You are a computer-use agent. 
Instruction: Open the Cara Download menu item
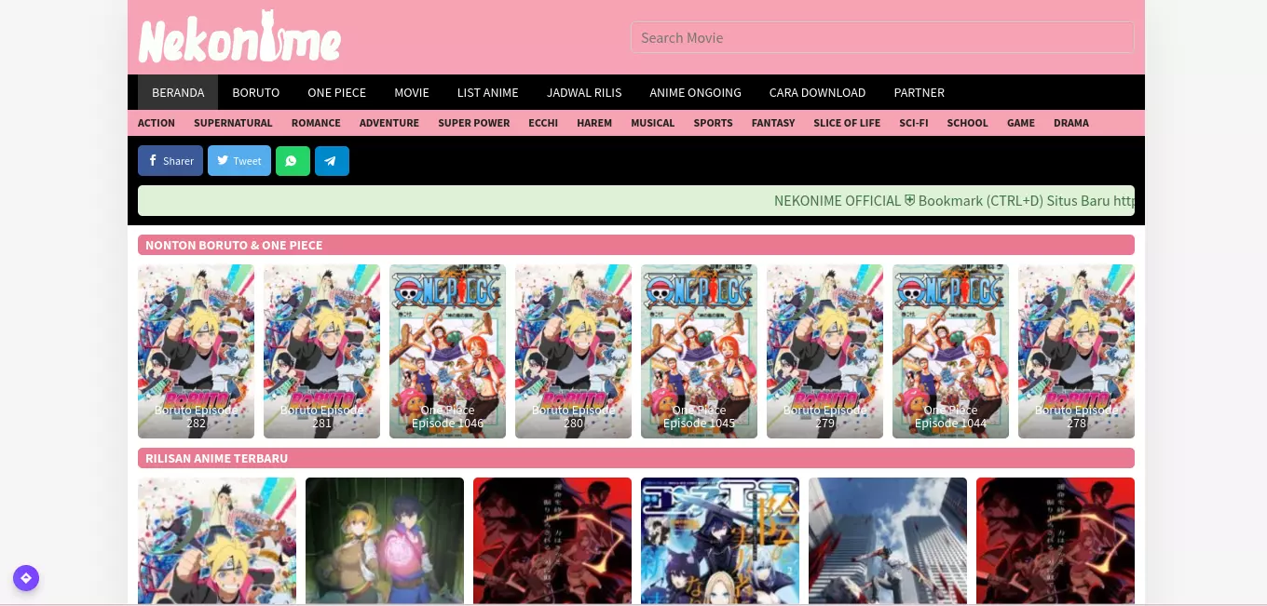click(818, 92)
